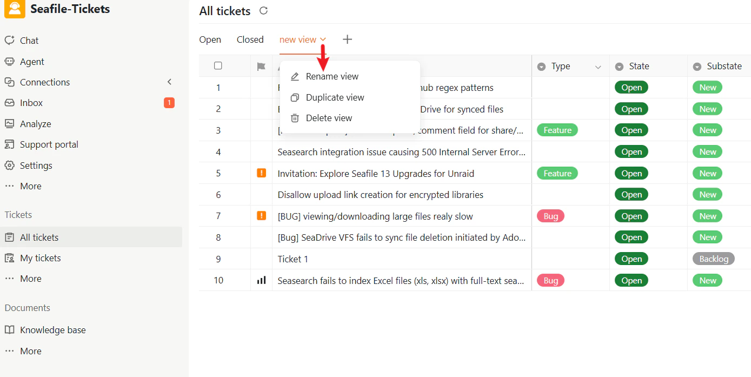751x377 pixels.
Task: Click the flag column header icon
Action: click(x=261, y=66)
